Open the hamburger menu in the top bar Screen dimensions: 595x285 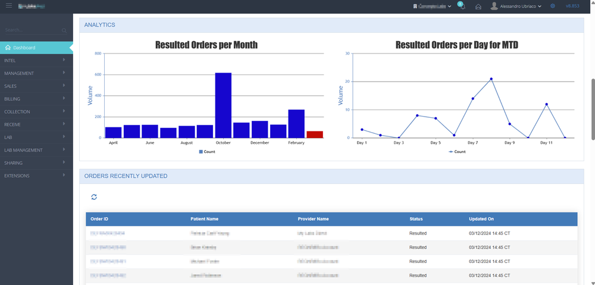coord(9,6)
